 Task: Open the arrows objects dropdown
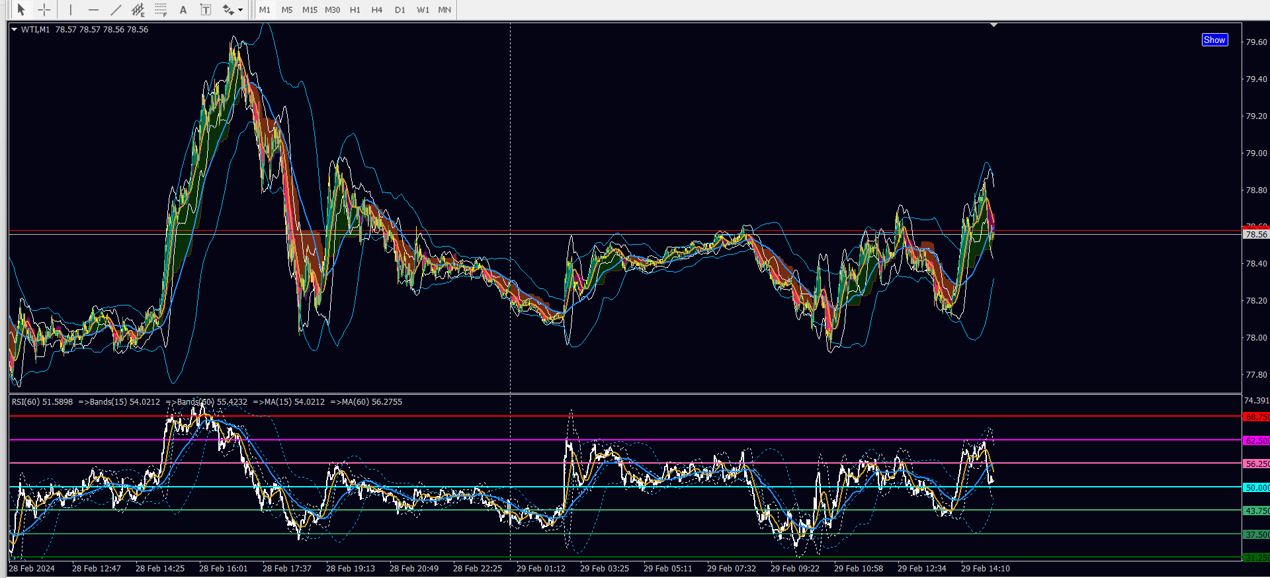tap(240, 10)
